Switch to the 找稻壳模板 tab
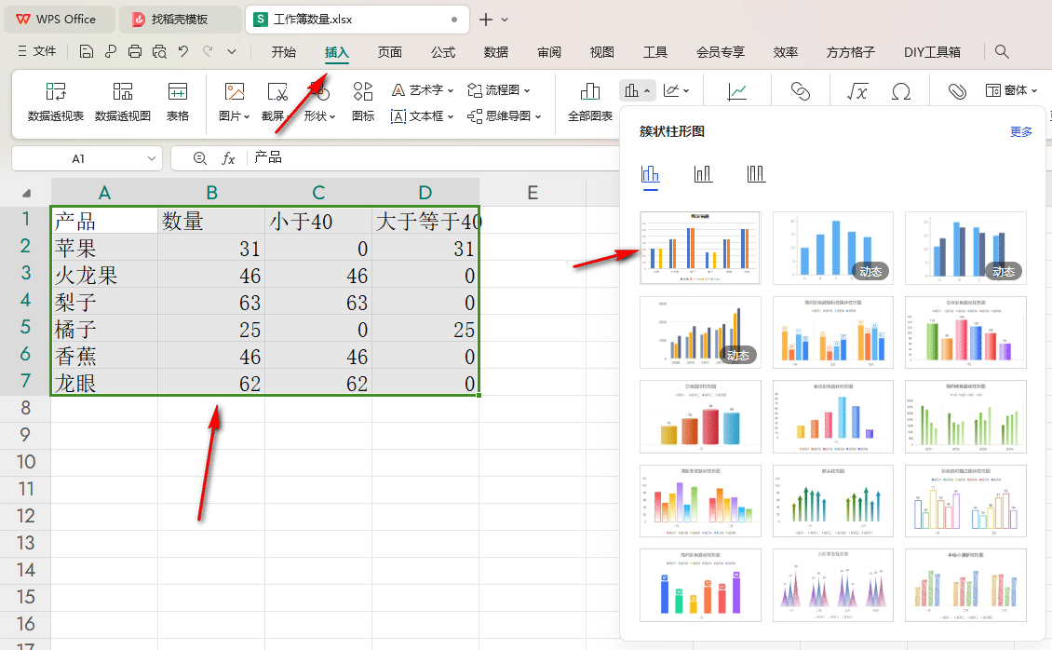 pos(180,20)
